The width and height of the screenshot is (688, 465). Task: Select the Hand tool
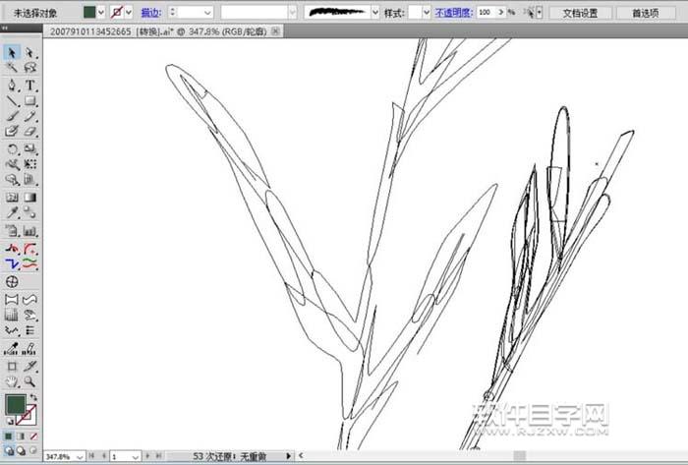pyautogui.click(x=12, y=381)
